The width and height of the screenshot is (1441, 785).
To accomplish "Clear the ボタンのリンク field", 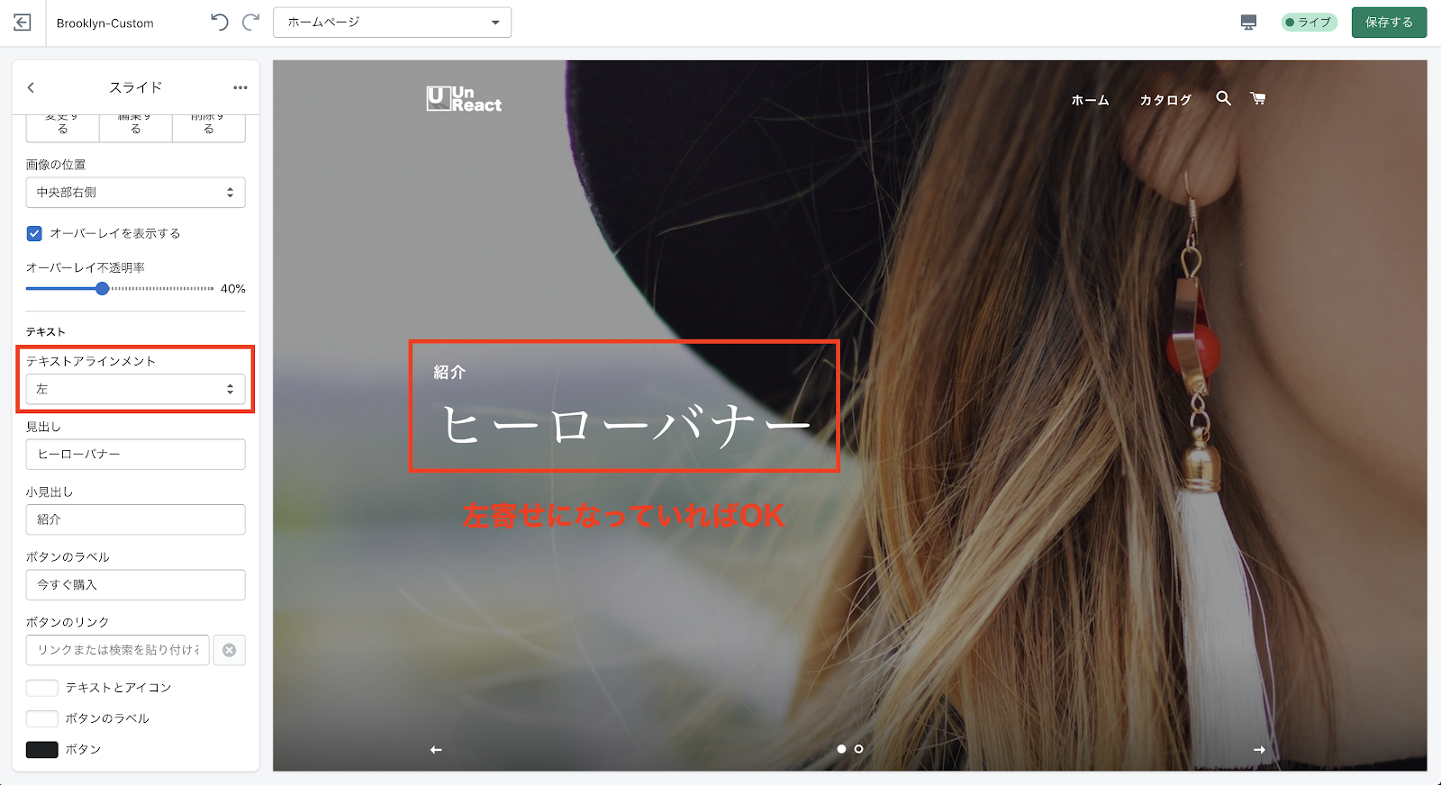I will (230, 650).
